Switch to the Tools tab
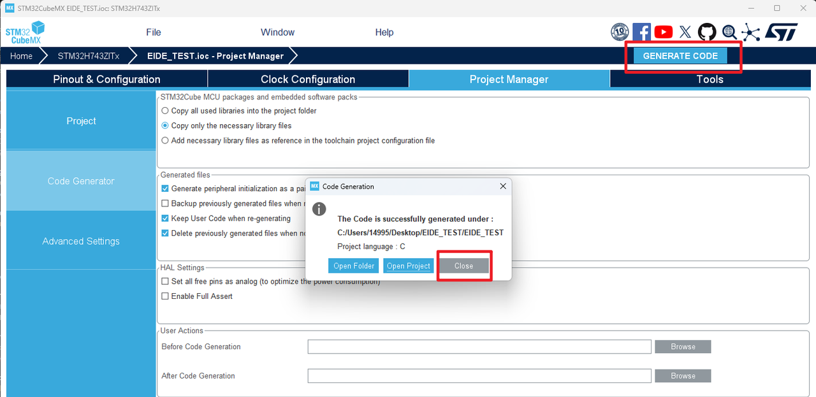The height and width of the screenshot is (397, 816). point(710,79)
